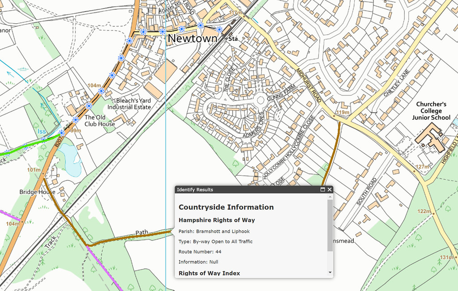Click the Information: Null line
The image size is (458, 291).
coord(198,262)
